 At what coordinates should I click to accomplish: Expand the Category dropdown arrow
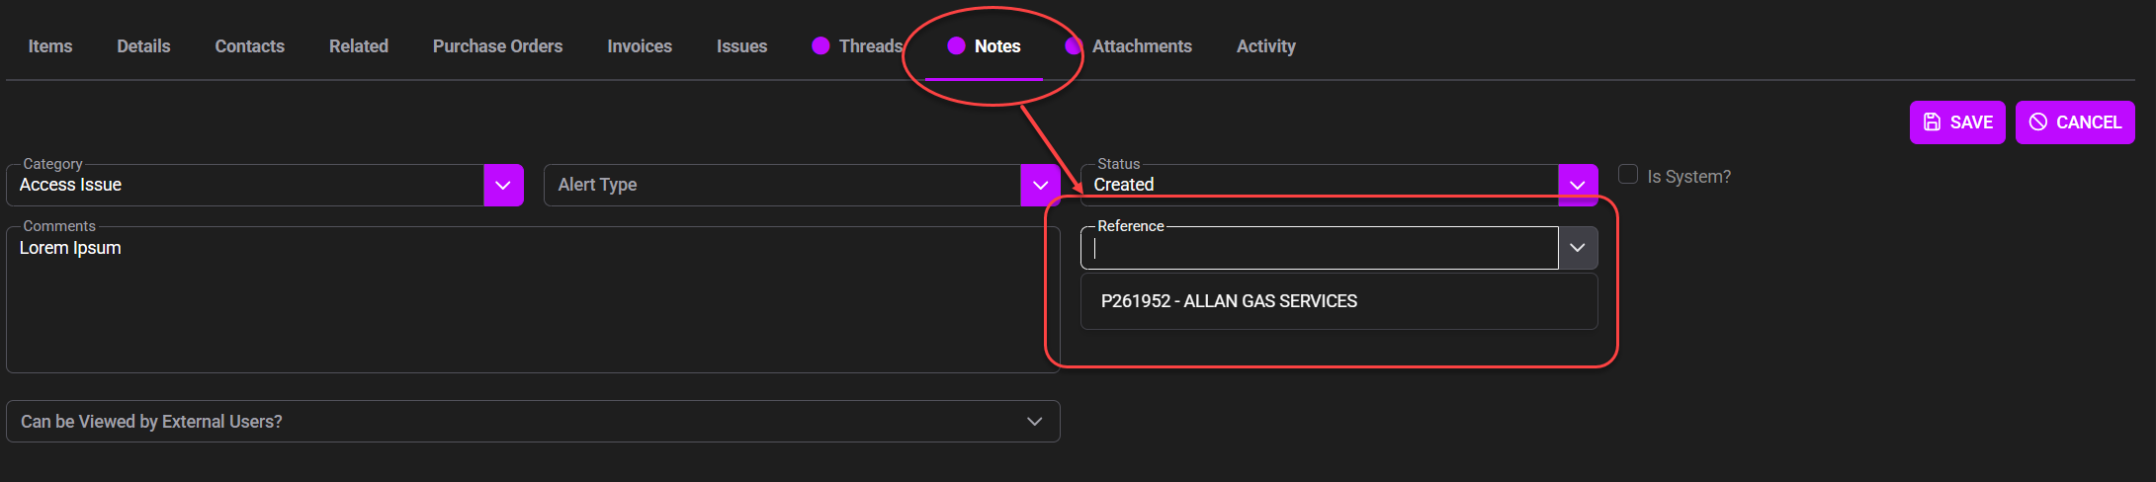coord(503,186)
